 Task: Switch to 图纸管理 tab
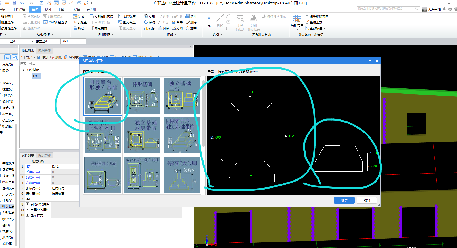click(x=45, y=51)
